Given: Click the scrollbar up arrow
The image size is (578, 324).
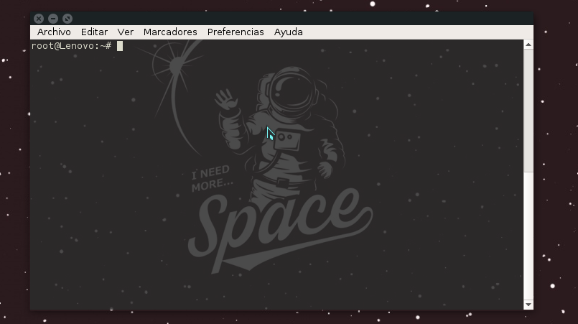Looking at the screenshot, I should click(x=528, y=45).
